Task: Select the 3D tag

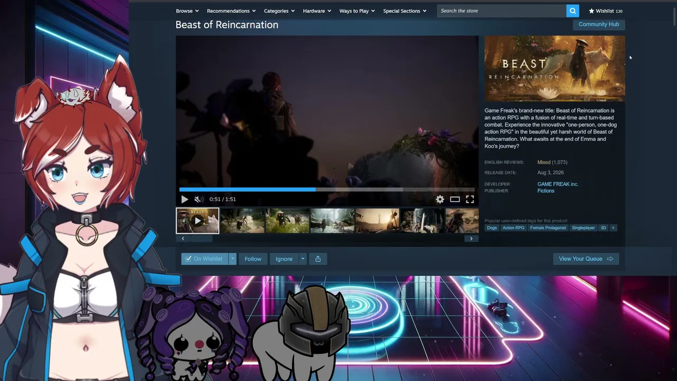Action: point(603,228)
